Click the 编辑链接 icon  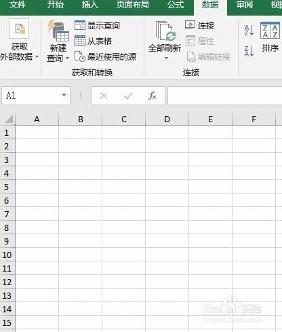pyautogui.click(x=191, y=56)
